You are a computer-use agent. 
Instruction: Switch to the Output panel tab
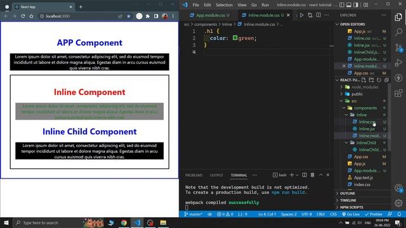(216, 175)
